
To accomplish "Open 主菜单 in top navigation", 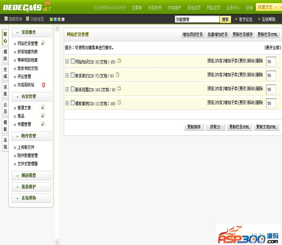I will pyautogui.click(x=137, y=8).
